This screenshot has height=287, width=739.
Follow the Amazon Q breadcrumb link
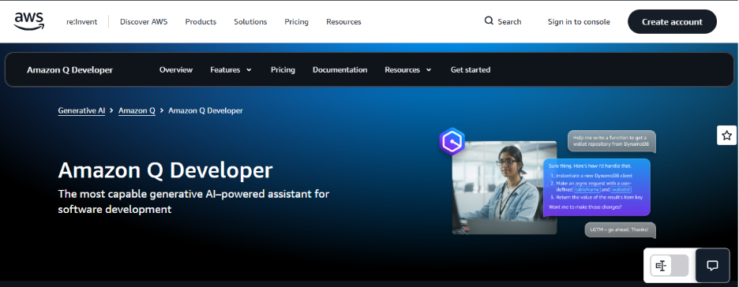tap(137, 110)
